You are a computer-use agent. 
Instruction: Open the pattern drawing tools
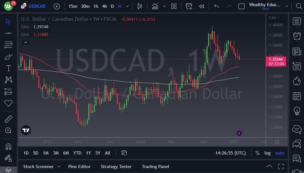[x=8, y=80]
